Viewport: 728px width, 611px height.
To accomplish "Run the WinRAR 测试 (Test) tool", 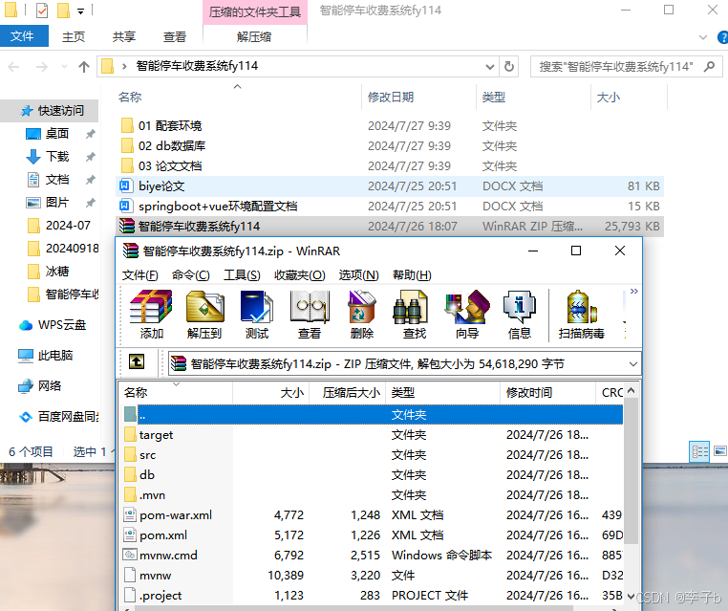I will [257, 314].
